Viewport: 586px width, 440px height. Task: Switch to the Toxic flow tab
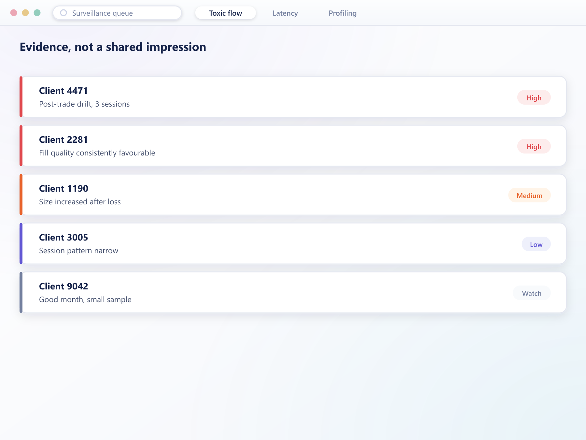coord(225,13)
